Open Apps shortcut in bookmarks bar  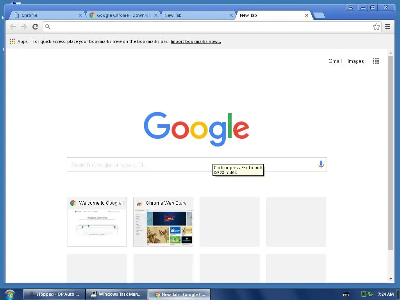coord(19,41)
